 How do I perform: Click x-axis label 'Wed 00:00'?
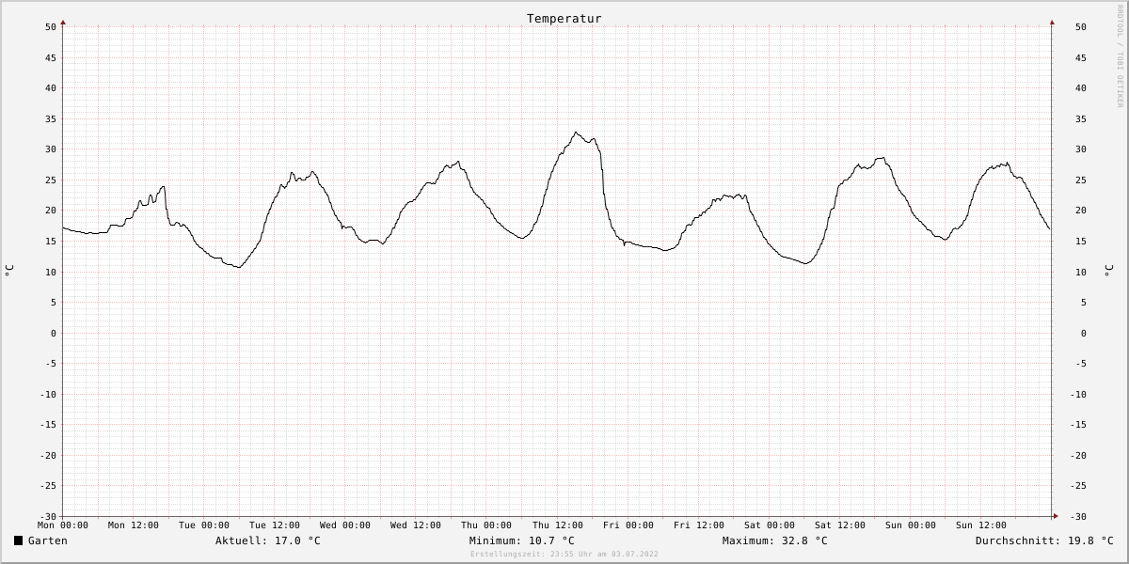coord(345,525)
